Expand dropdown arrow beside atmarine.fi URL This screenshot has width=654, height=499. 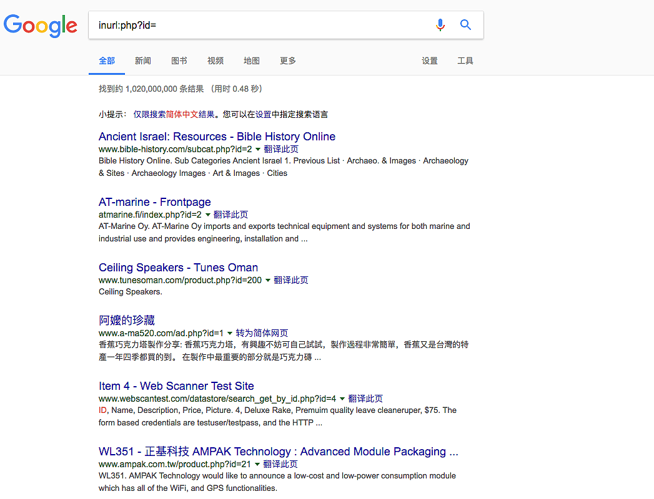[x=208, y=215]
